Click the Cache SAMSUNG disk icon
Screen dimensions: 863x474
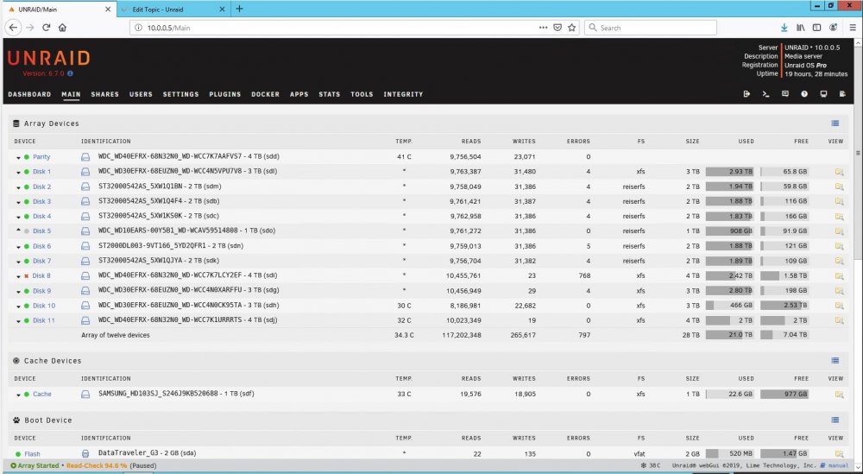85,395
